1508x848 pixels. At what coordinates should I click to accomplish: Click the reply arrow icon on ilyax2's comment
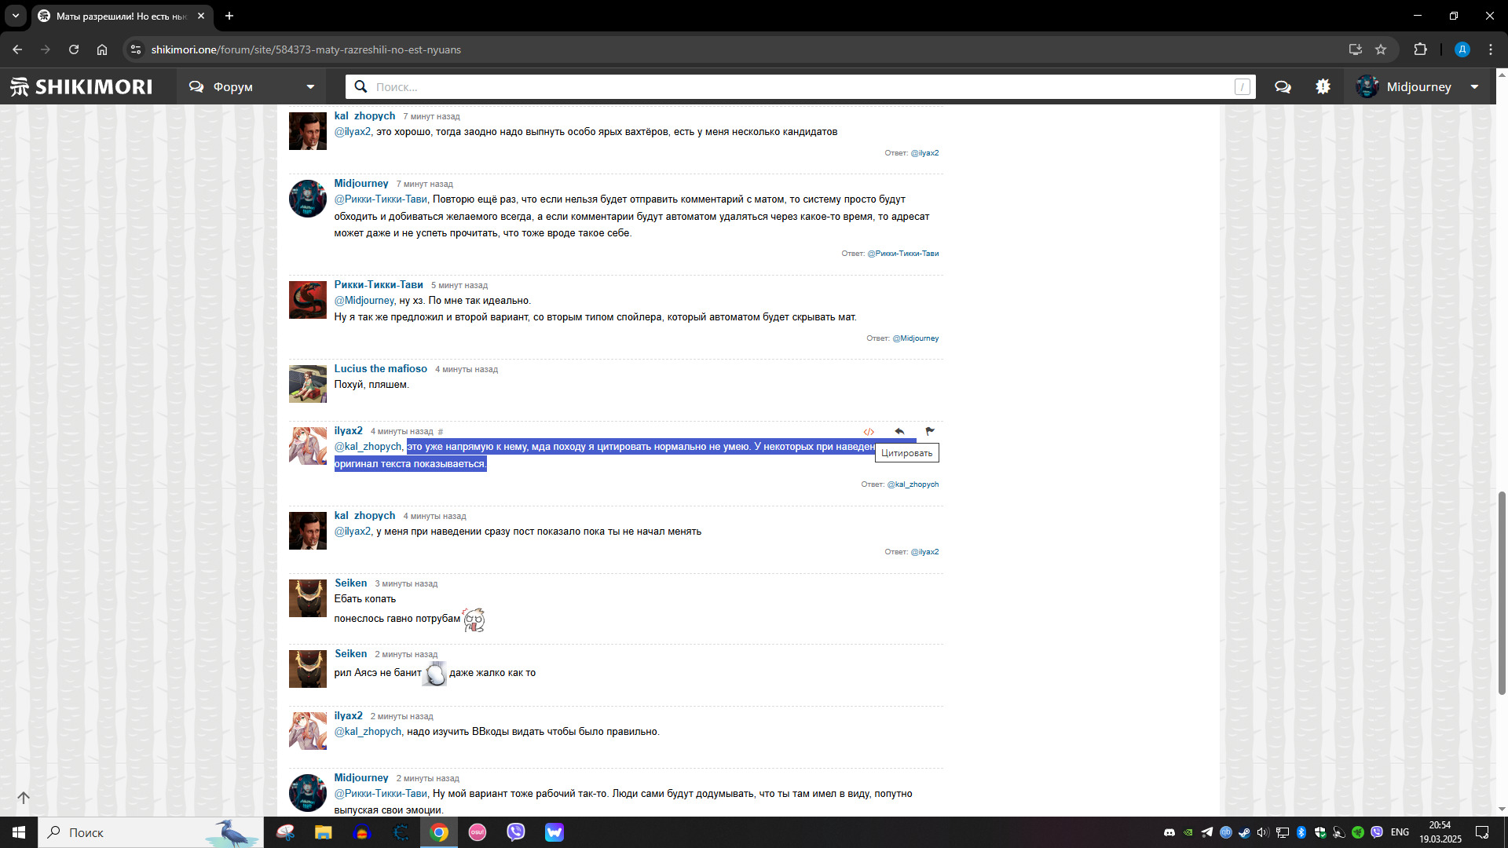(x=899, y=431)
